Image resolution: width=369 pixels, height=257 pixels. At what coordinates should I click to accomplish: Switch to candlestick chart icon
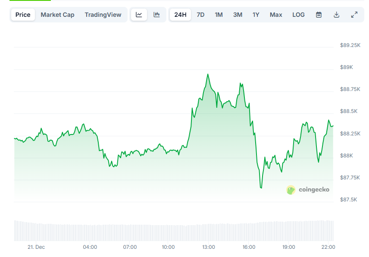[x=156, y=15]
